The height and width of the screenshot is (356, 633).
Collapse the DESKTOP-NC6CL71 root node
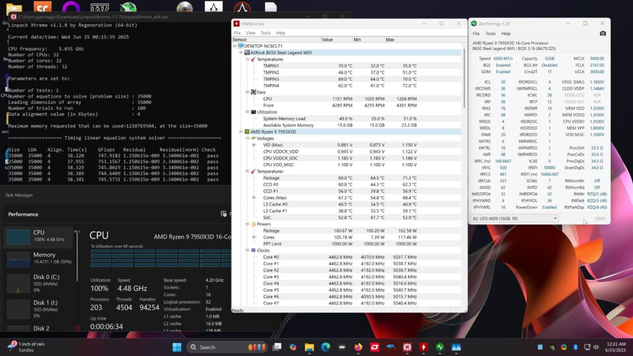click(x=234, y=46)
